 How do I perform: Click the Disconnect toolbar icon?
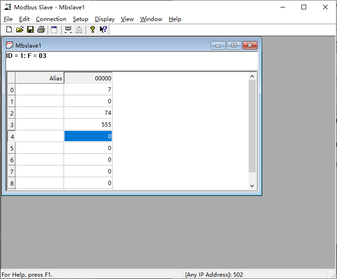click(79, 29)
